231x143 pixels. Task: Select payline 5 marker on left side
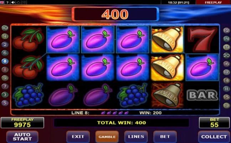pyautogui.click(x=5, y=103)
